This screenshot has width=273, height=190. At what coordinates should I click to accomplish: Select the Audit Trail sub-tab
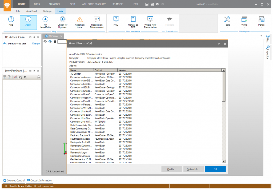[31, 11]
